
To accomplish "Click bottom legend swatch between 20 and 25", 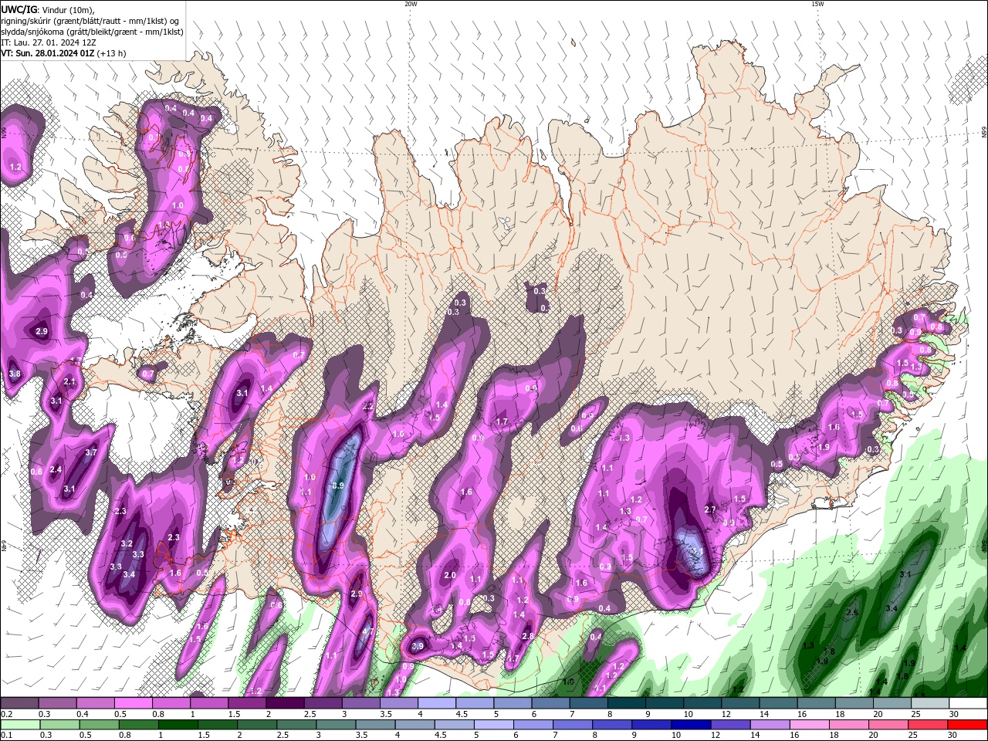I will pos(889,725).
